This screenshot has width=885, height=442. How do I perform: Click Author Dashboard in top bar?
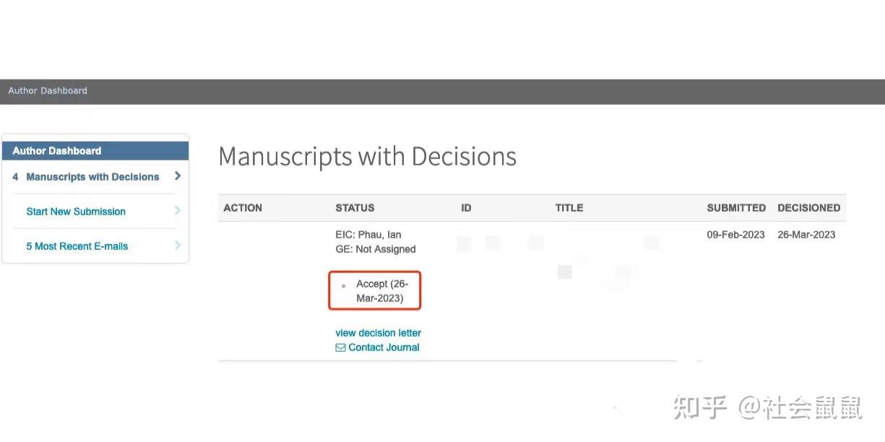(x=48, y=91)
